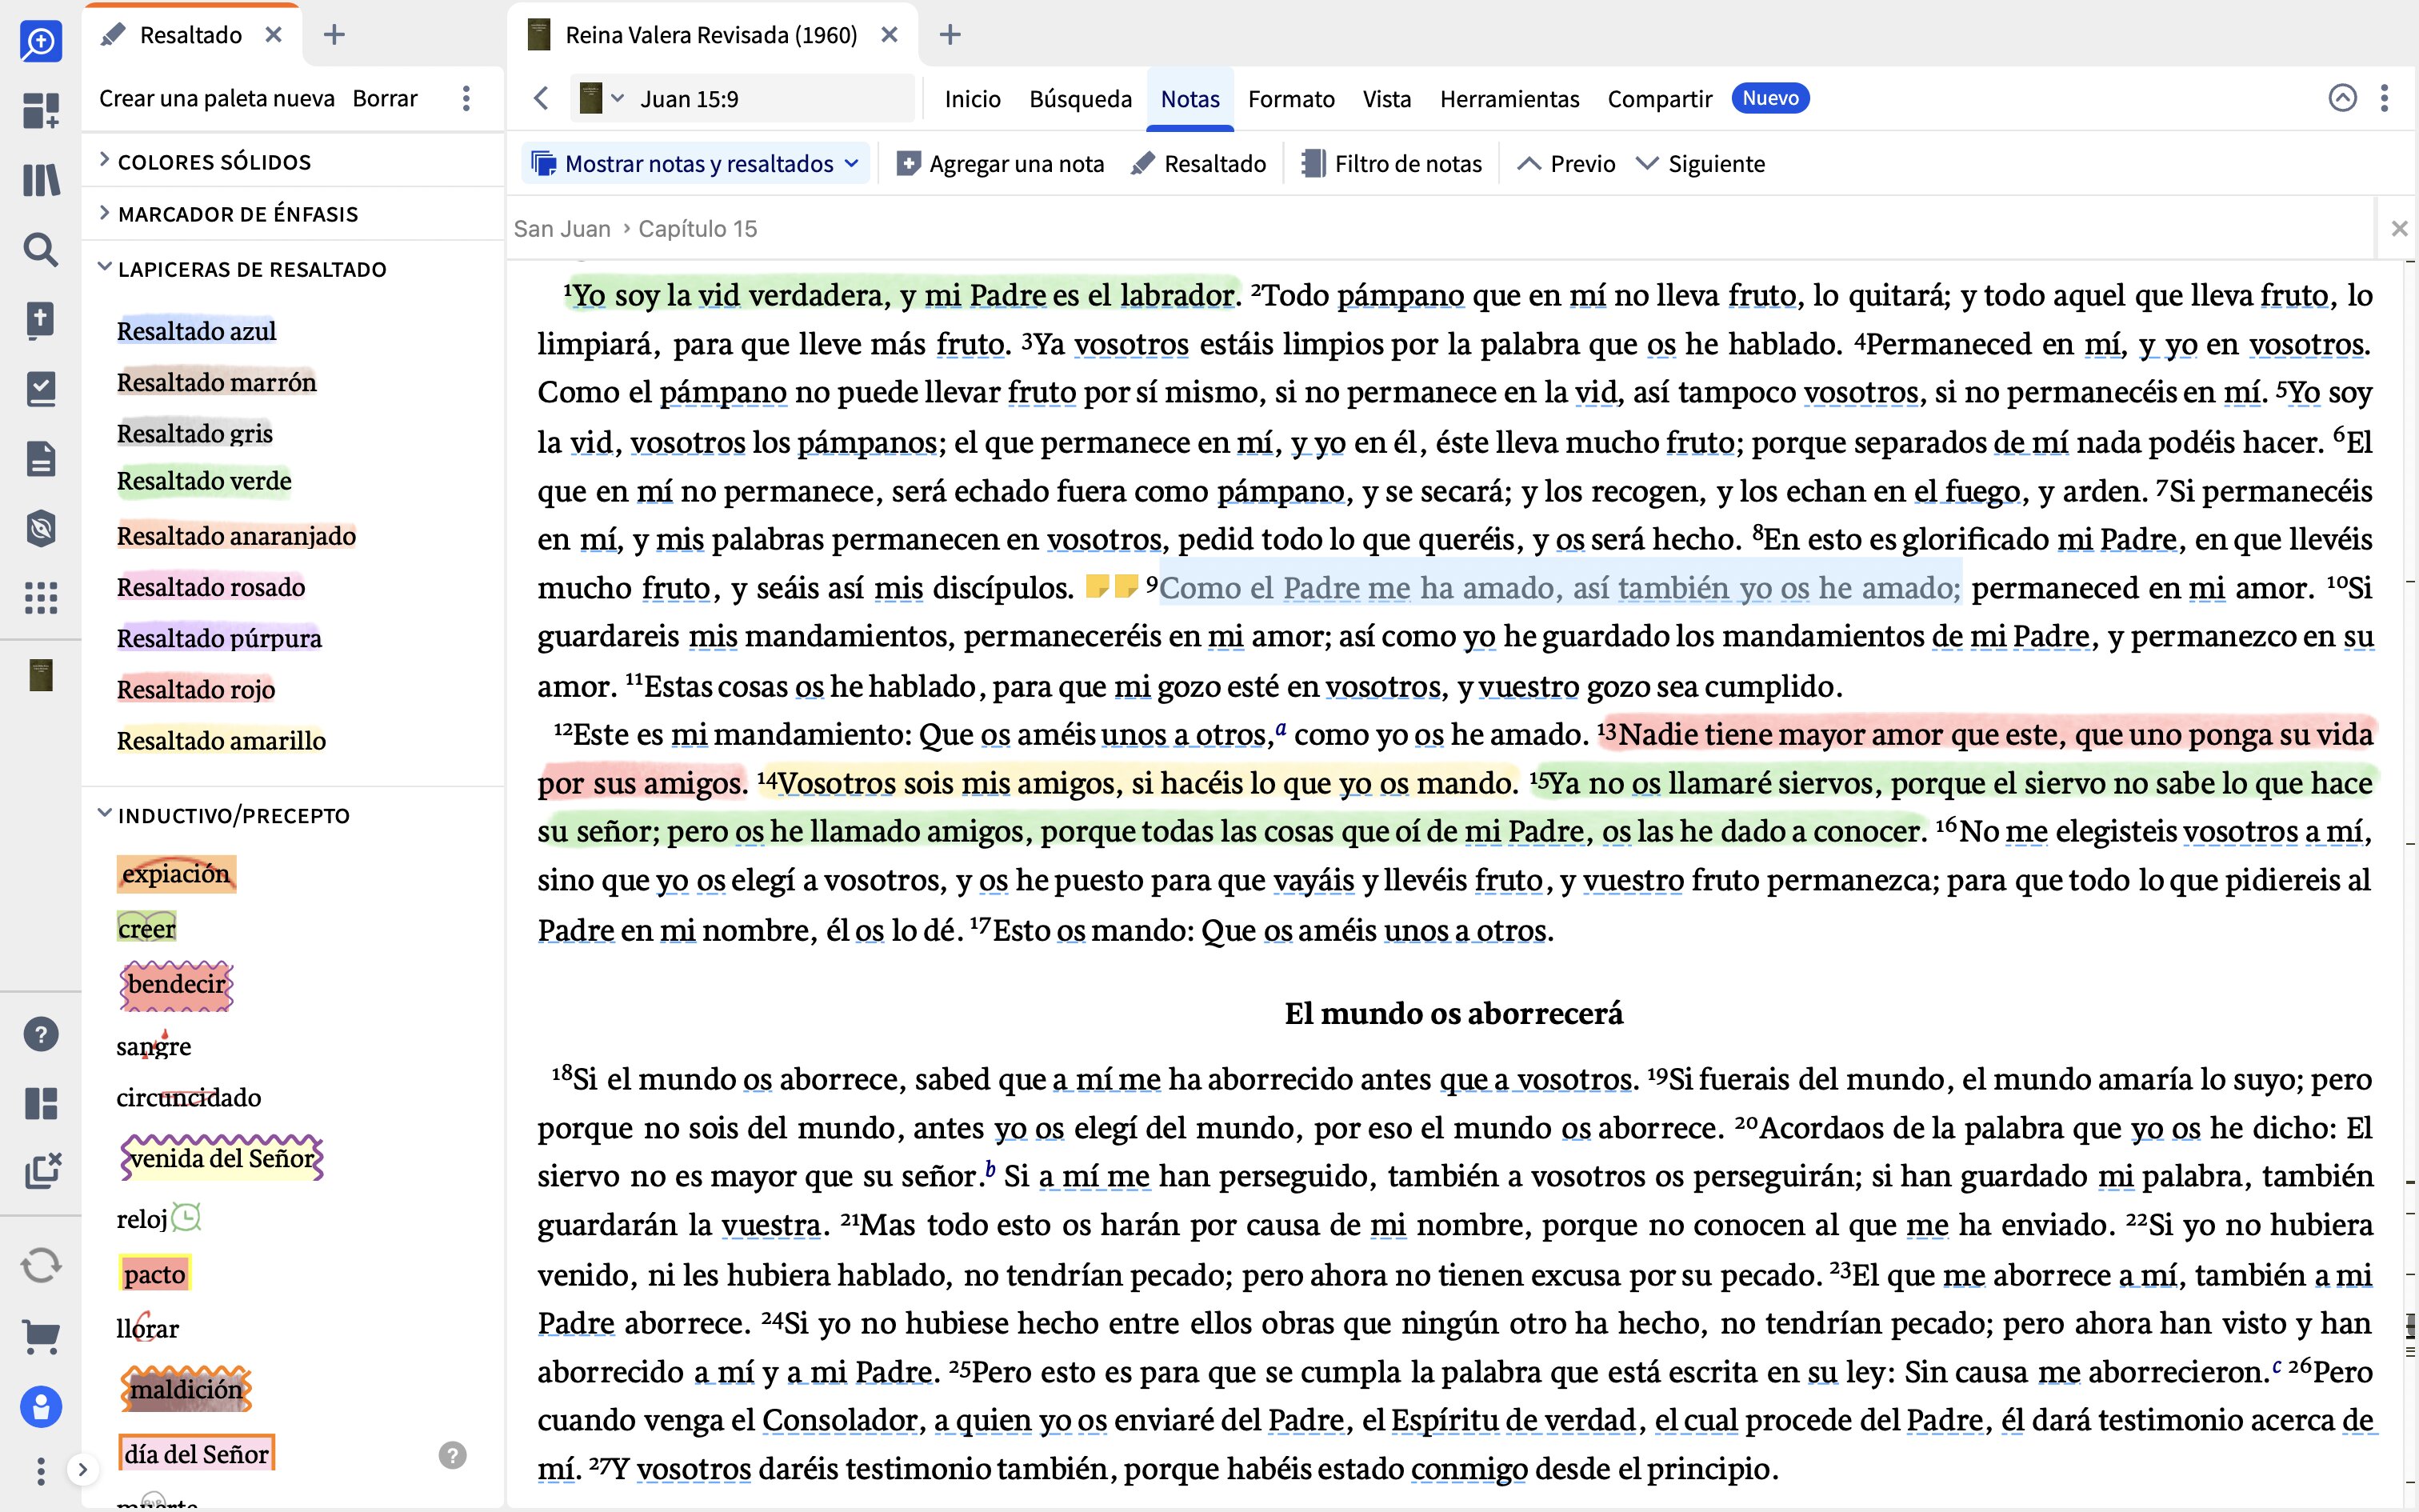Select the Resaltado highlighter icon in notes toolbar
The width and height of the screenshot is (2419, 1512).
1146,163
